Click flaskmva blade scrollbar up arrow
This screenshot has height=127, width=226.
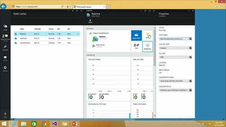[x=155, y=28]
